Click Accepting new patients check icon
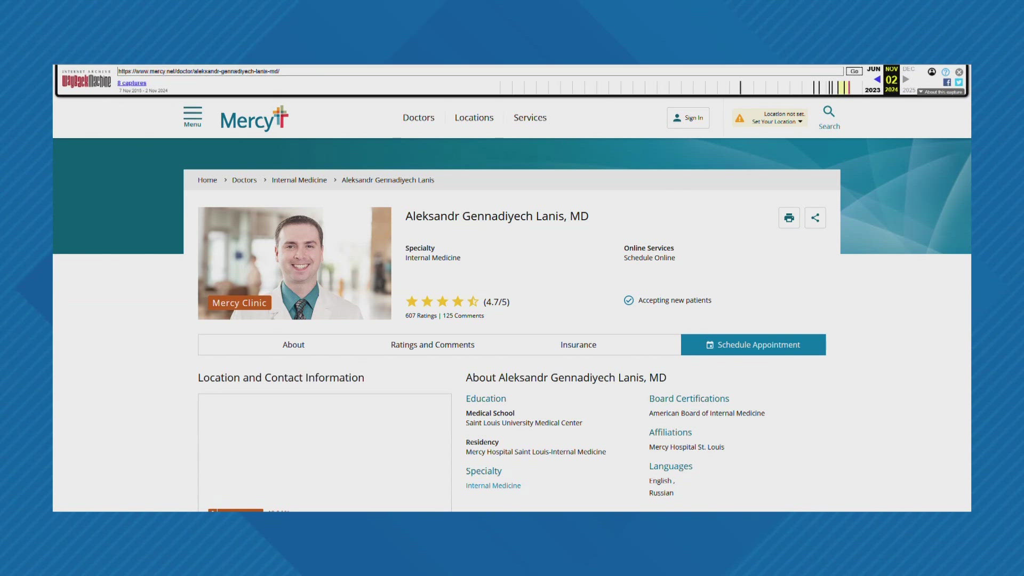The height and width of the screenshot is (576, 1024). click(x=629, y=300)
